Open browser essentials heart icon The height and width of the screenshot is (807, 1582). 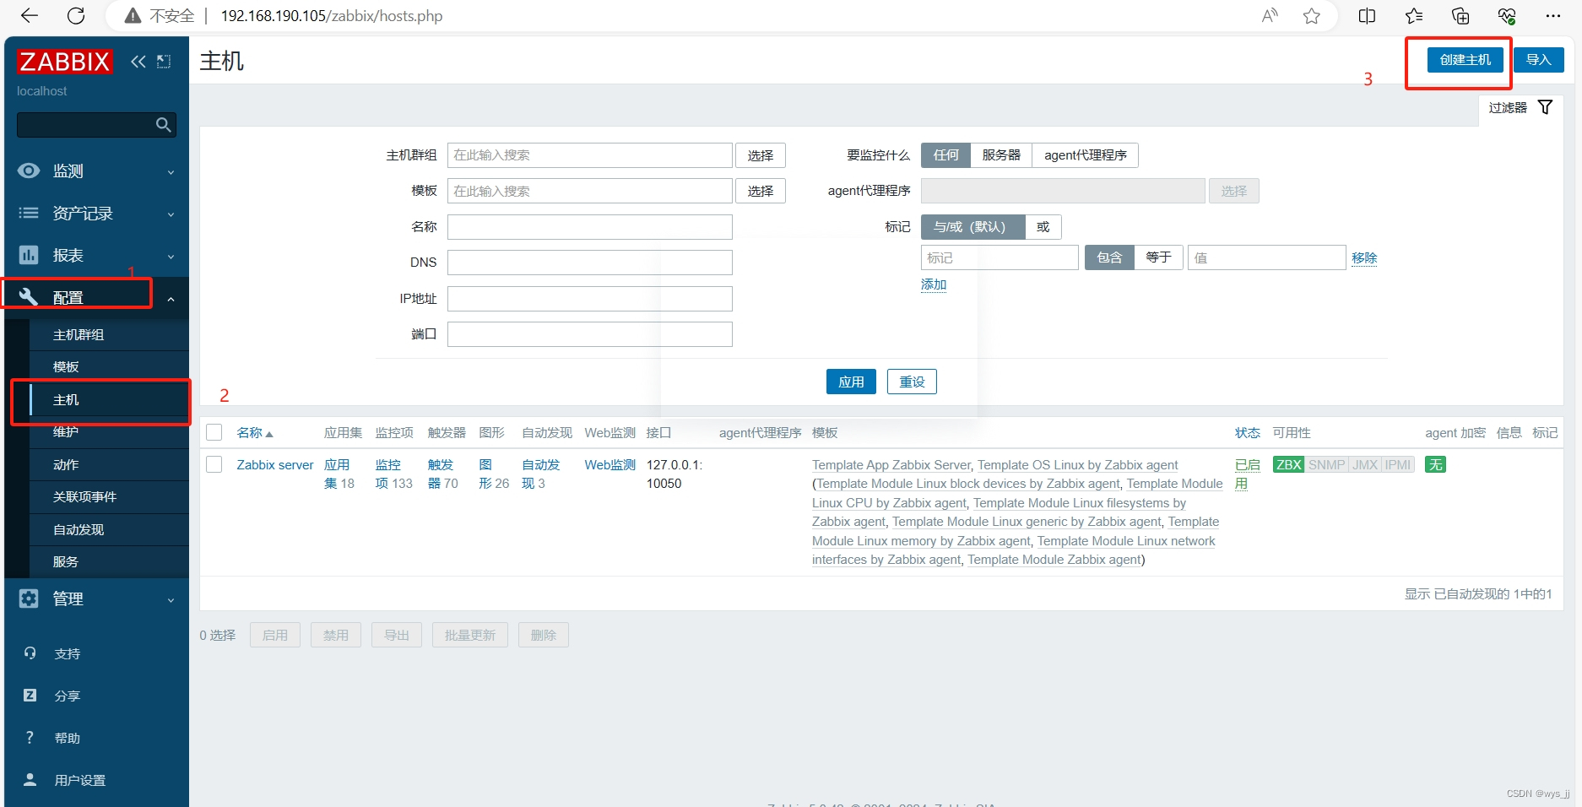coord(1507,15)
